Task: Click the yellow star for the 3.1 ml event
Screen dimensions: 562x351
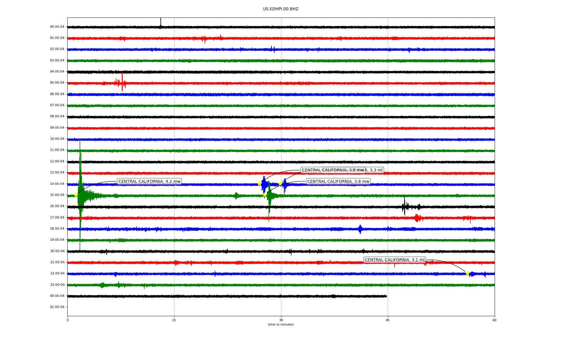Action: (467, 273)
